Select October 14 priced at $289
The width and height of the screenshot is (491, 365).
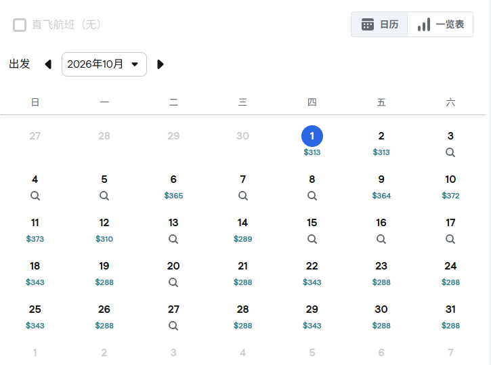click(x=243, y=230)
